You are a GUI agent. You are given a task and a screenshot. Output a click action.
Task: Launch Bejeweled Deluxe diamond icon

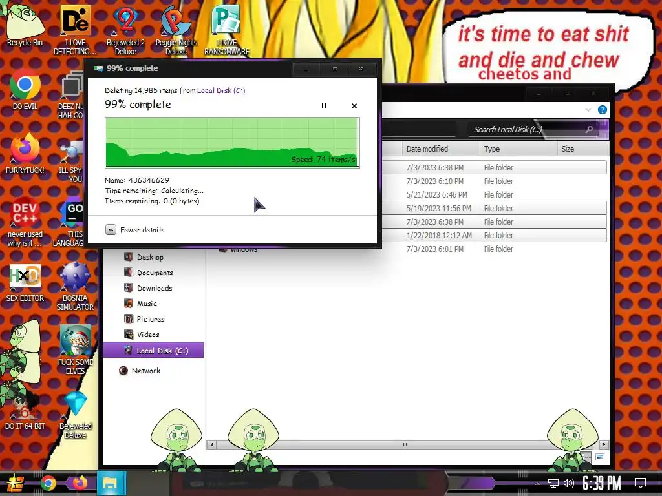[x=75, y=415]
